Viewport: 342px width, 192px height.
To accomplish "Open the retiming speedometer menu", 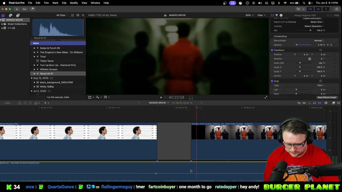I will 106,97.
